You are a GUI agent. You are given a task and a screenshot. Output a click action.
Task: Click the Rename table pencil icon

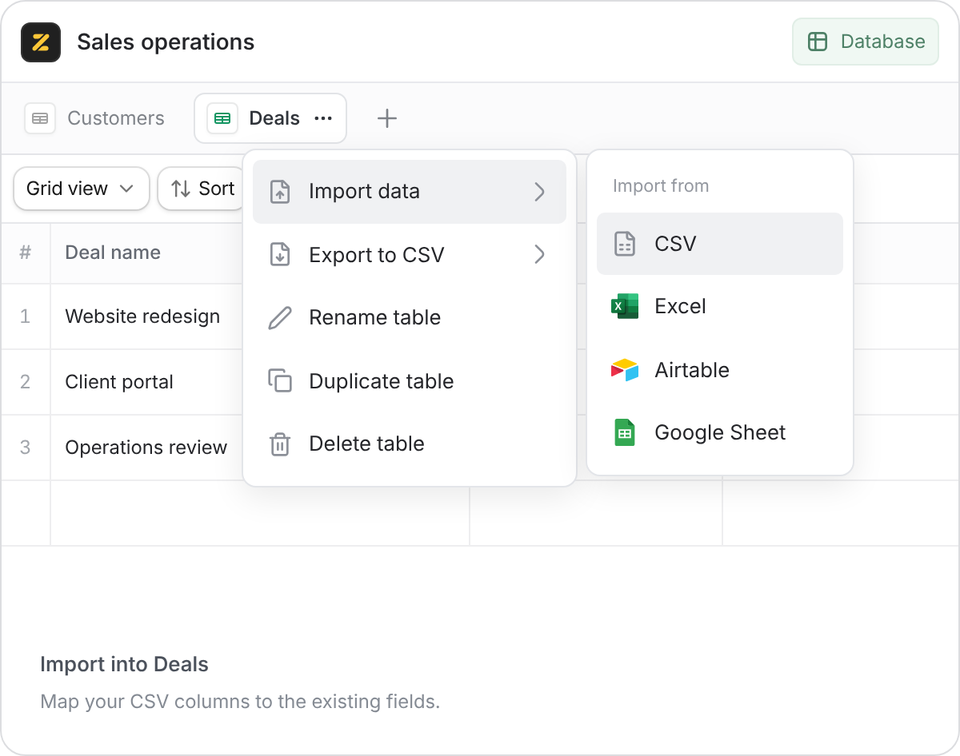(280, 317)
